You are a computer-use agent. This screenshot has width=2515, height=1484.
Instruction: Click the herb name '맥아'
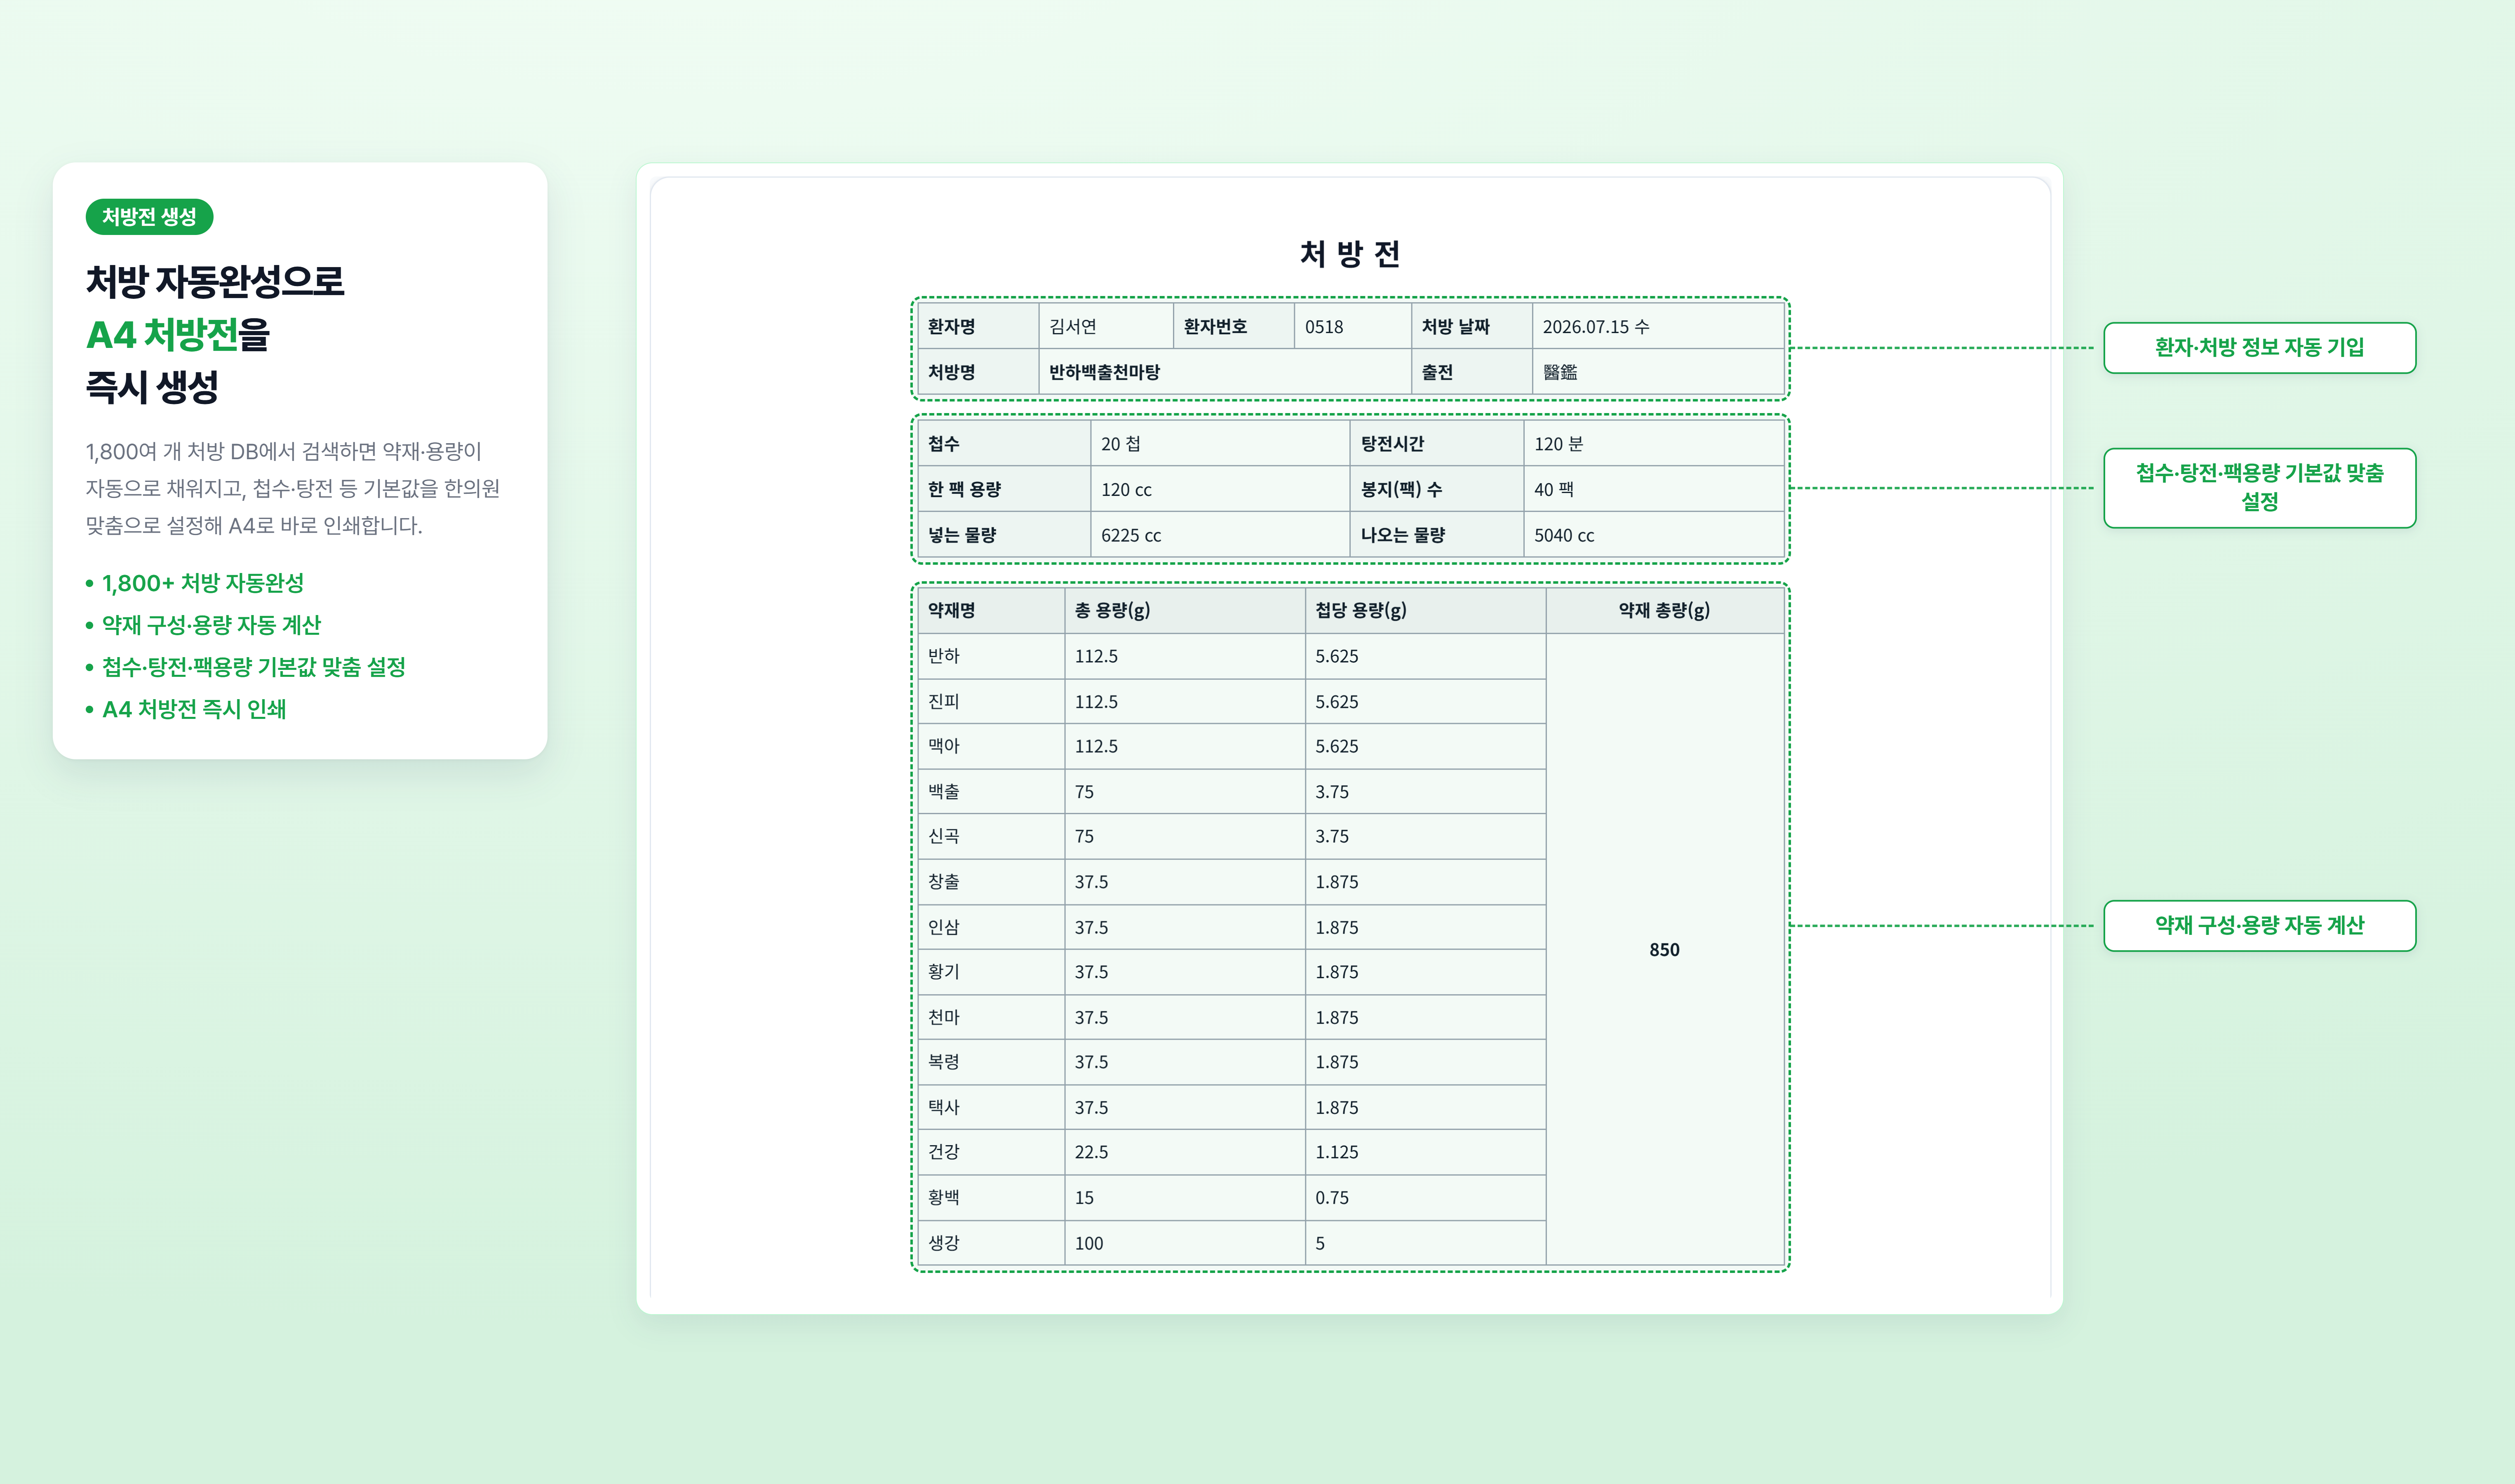click(944, 746)
